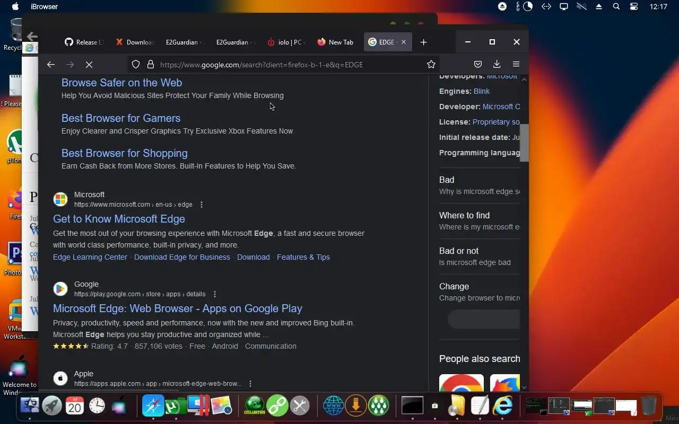The height and width of the screenshot is (424, 679).
Task: Open the Get to Know Microsoft Edge result
Action: (x=119, y=219)
